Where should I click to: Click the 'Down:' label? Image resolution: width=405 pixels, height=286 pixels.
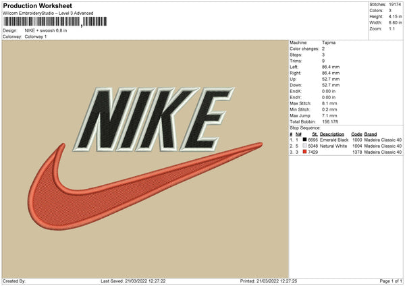pyautogui.click(x=296, y=85)
